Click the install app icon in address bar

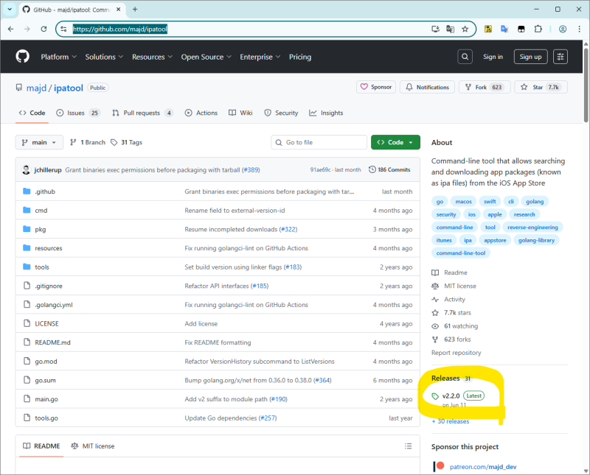click(x=435, y=29)
